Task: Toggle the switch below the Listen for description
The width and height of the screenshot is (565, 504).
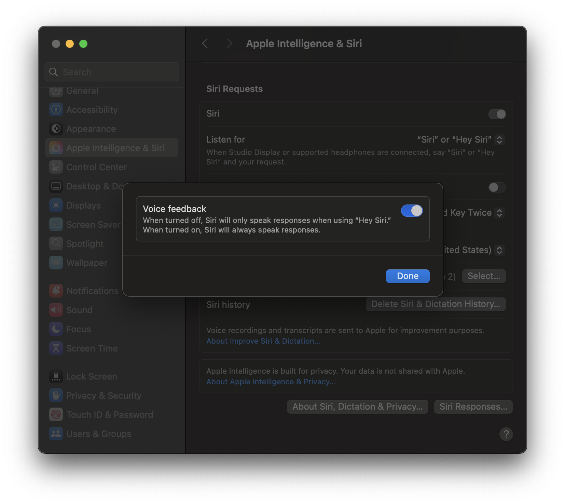Action: point(497,187)
